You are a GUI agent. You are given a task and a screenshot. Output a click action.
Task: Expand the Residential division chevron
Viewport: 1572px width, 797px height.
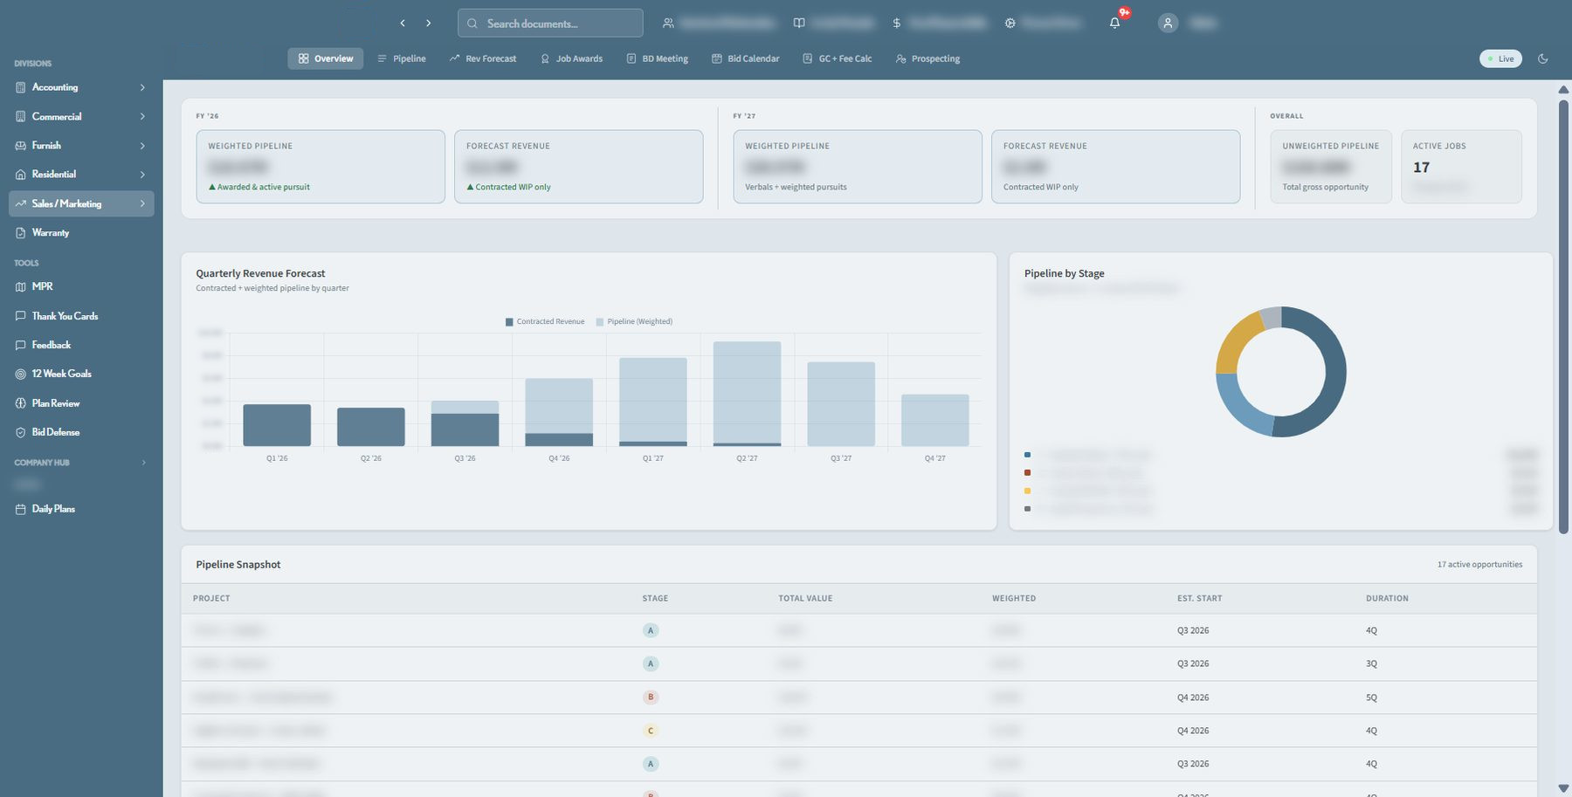[142, 175]
